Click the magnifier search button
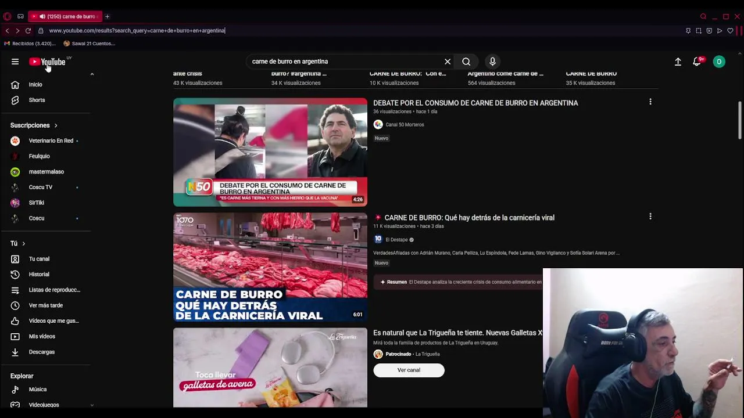 466,62
